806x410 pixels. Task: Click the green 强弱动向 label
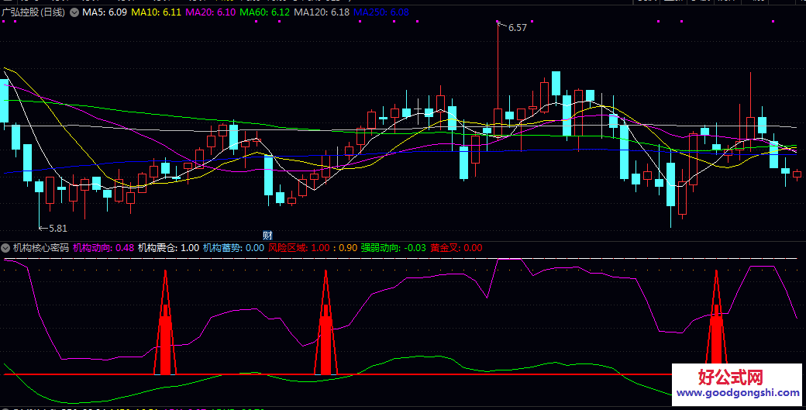393,248
